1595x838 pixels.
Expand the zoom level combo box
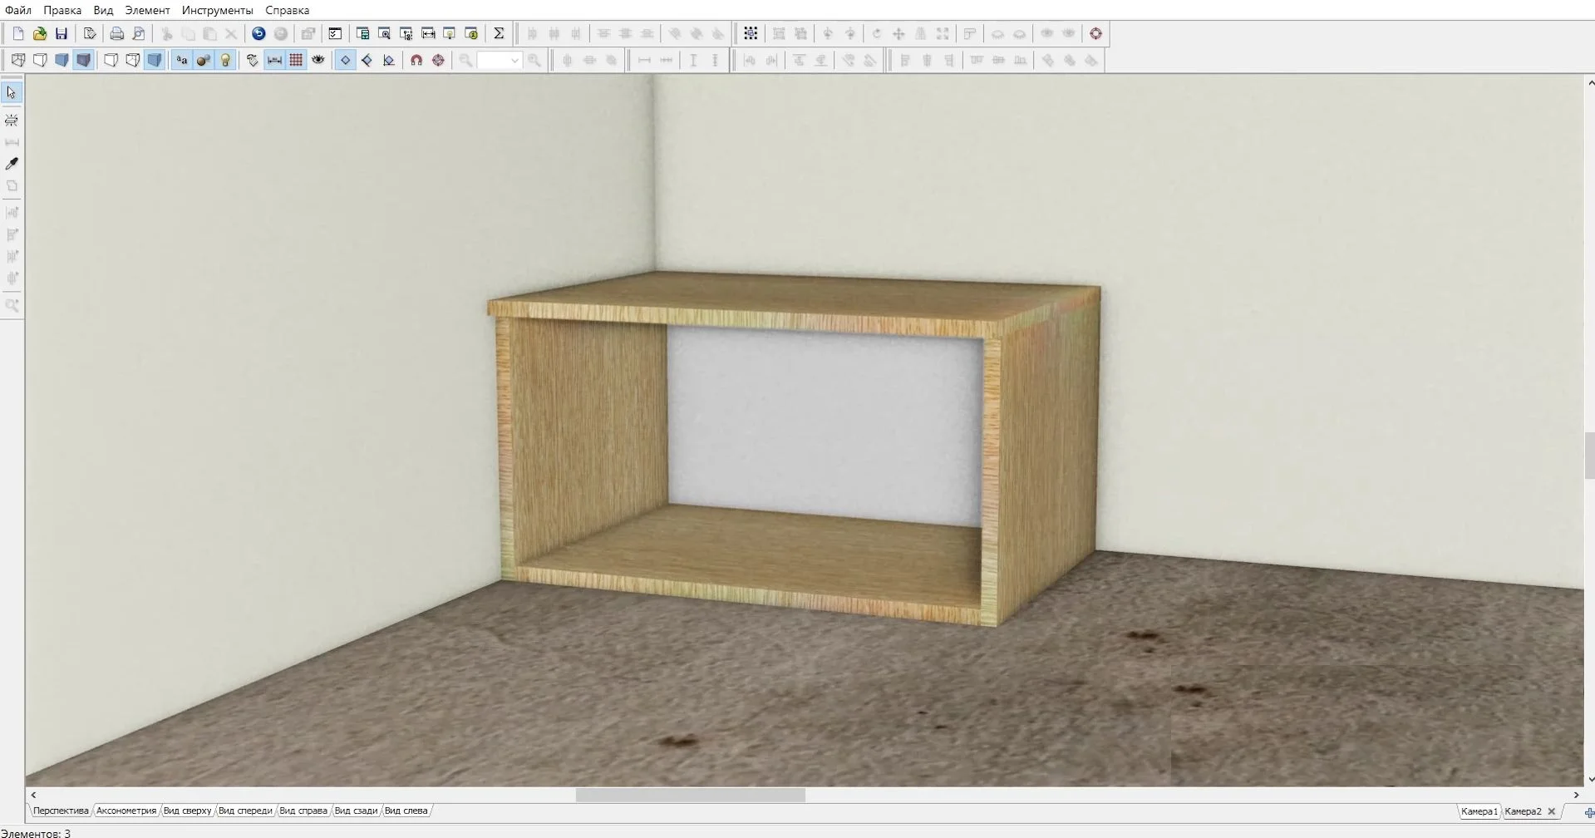(x=514, y=61)
